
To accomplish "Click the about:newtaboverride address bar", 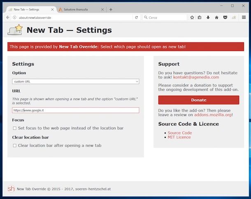I will coord(75,18).
